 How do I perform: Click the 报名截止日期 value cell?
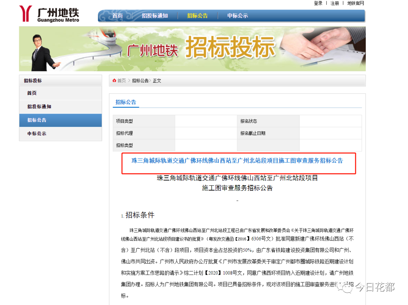pyautogui.click(x=331, y=133)
